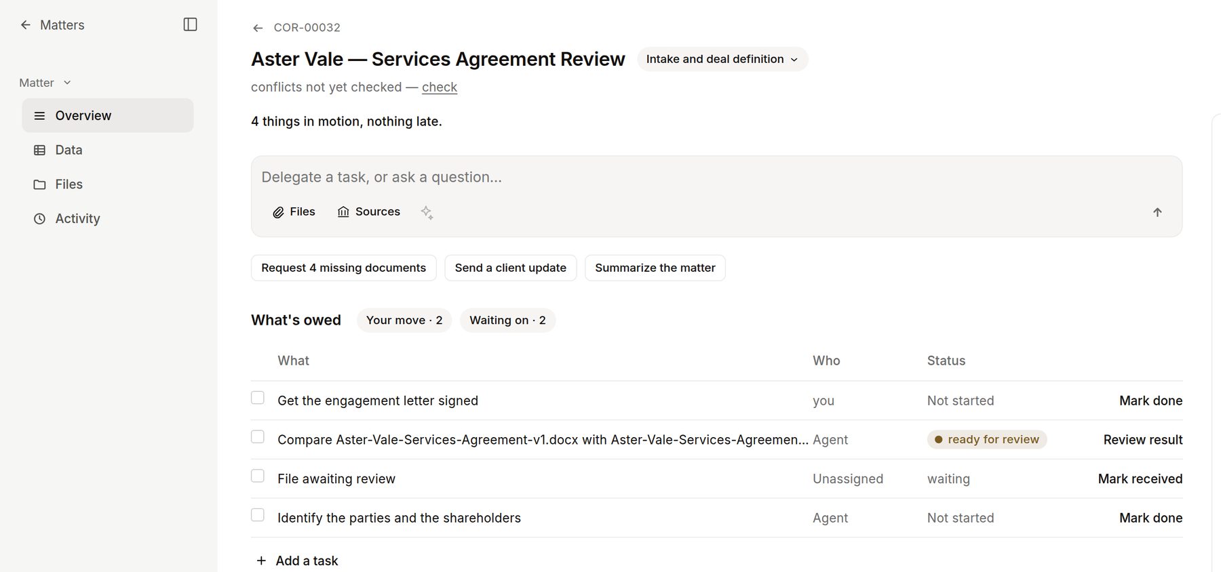Screen dimensions: 1221x572
Task: Check the box for engagement letter signed task
Action: 258,398
